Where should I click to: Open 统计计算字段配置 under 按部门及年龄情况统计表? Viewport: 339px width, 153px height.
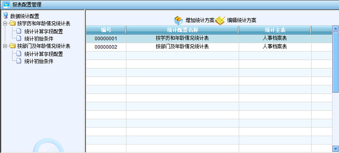click(44, 54)
